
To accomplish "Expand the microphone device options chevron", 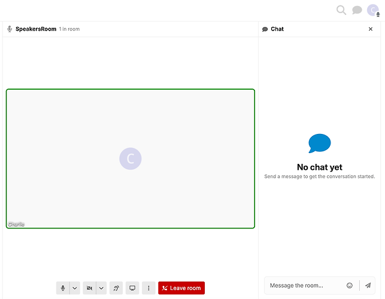I will [x=75, y=288].
